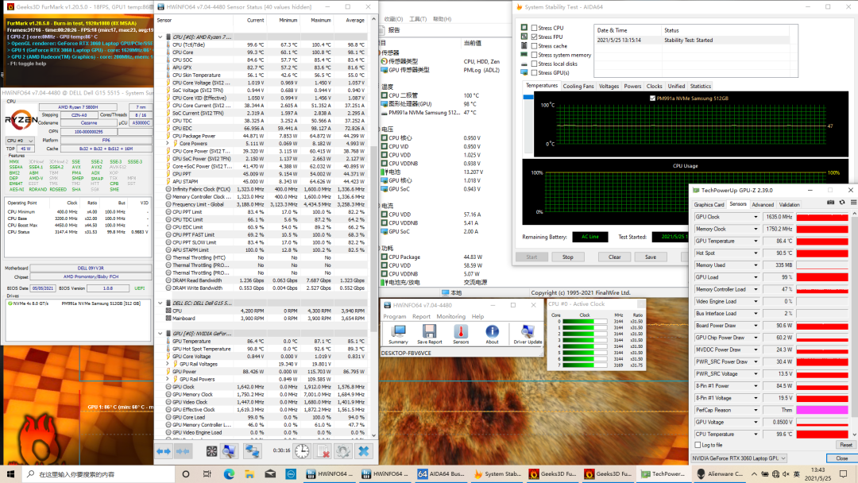This screenshot has width=858, height=483.
Task: Open the Summary icon in HWiNFO64
Action: 399,332
